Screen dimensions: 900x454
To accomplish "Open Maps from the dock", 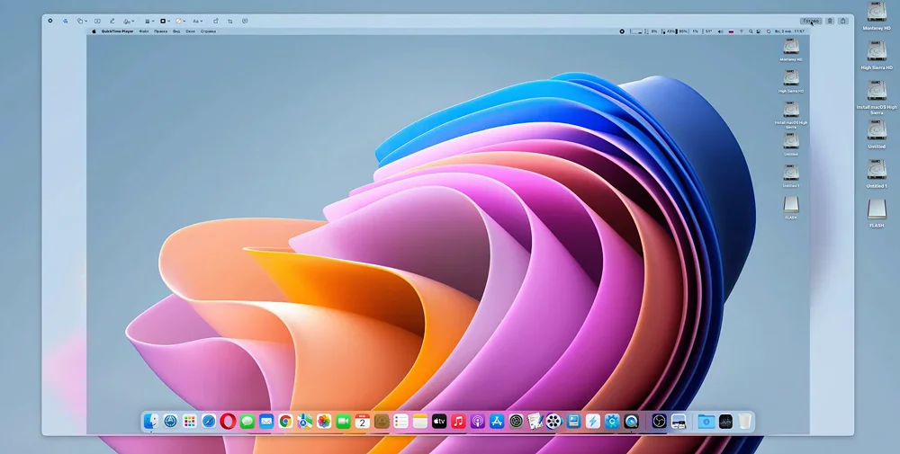I will pyautogui.click(x=305, y=422).
